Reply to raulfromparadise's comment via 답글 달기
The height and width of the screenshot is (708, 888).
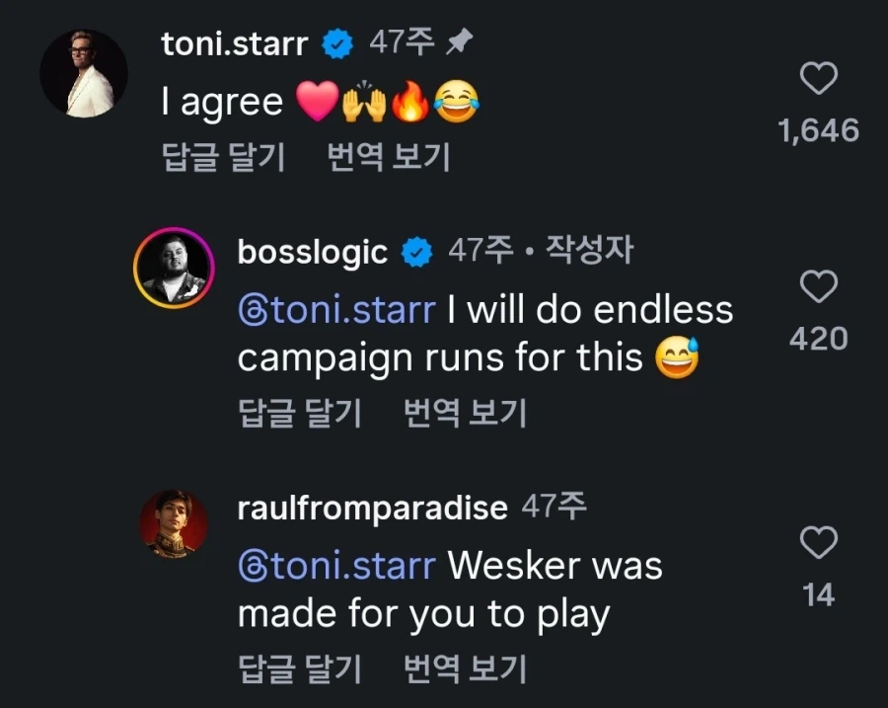(x=300, y=669)
